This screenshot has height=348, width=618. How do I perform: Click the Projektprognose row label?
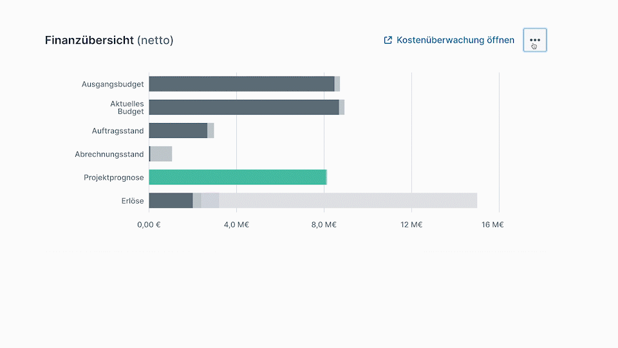(x=113, y=177)
